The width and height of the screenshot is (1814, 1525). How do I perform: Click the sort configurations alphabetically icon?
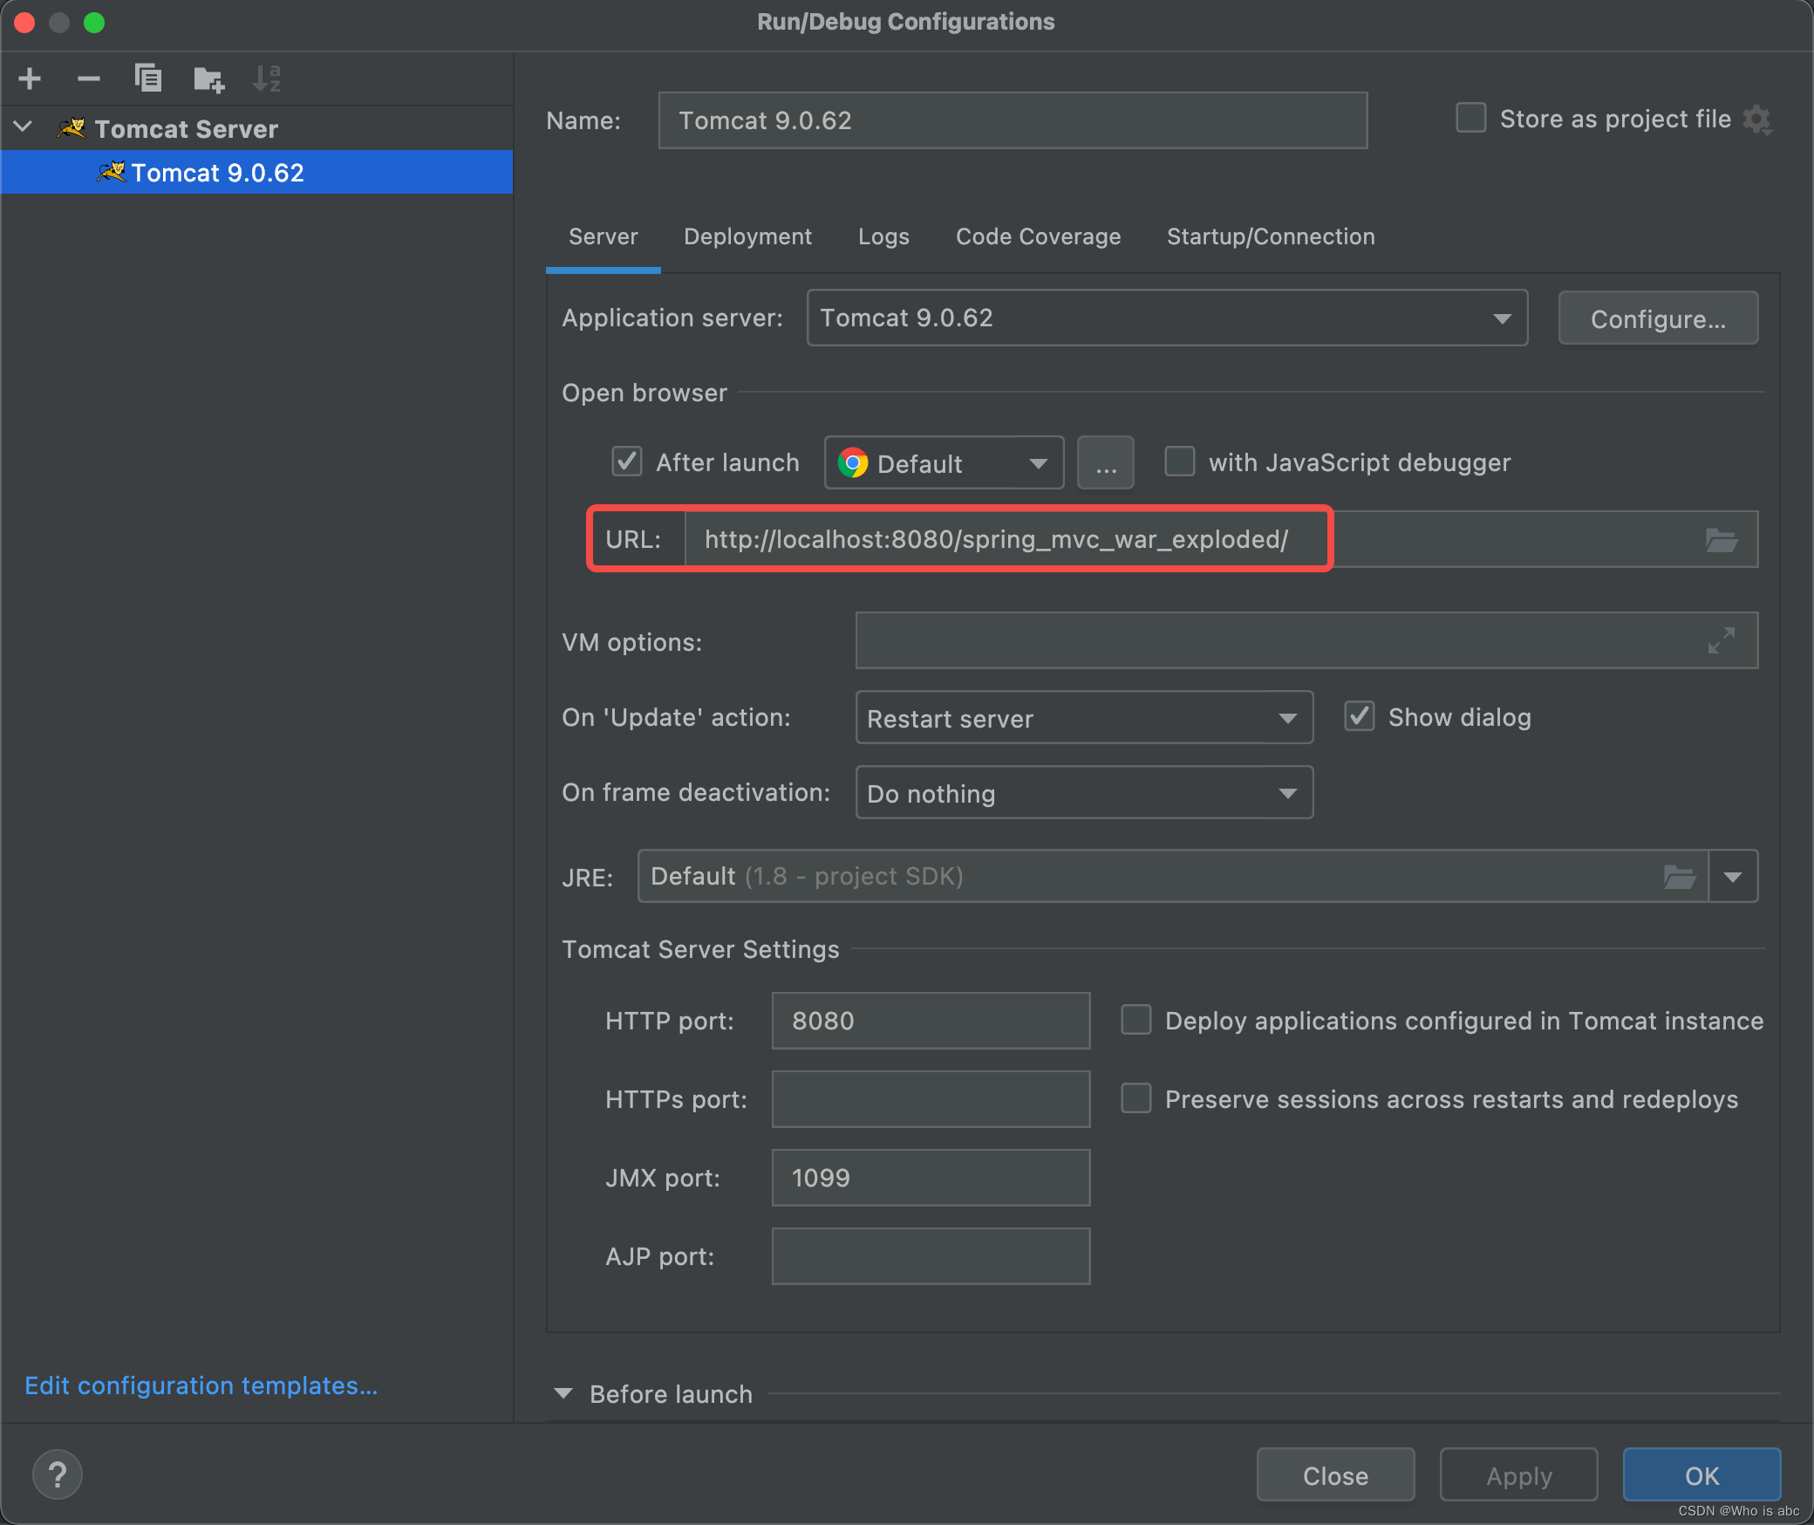(266, 79)
